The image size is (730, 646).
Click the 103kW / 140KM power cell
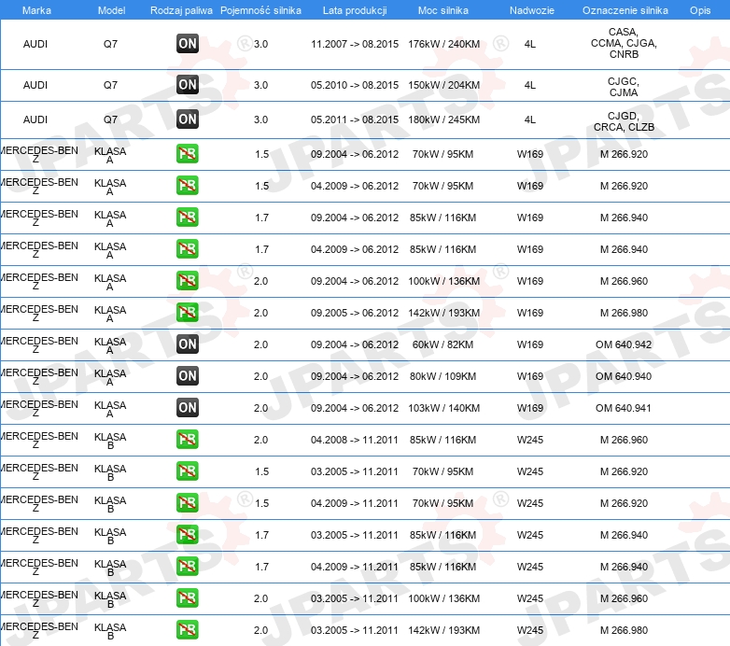point(443,408)
